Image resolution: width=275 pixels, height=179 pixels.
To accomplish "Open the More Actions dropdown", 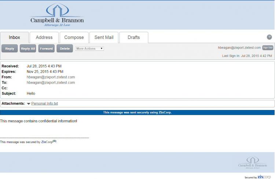I will click(89, 49).
